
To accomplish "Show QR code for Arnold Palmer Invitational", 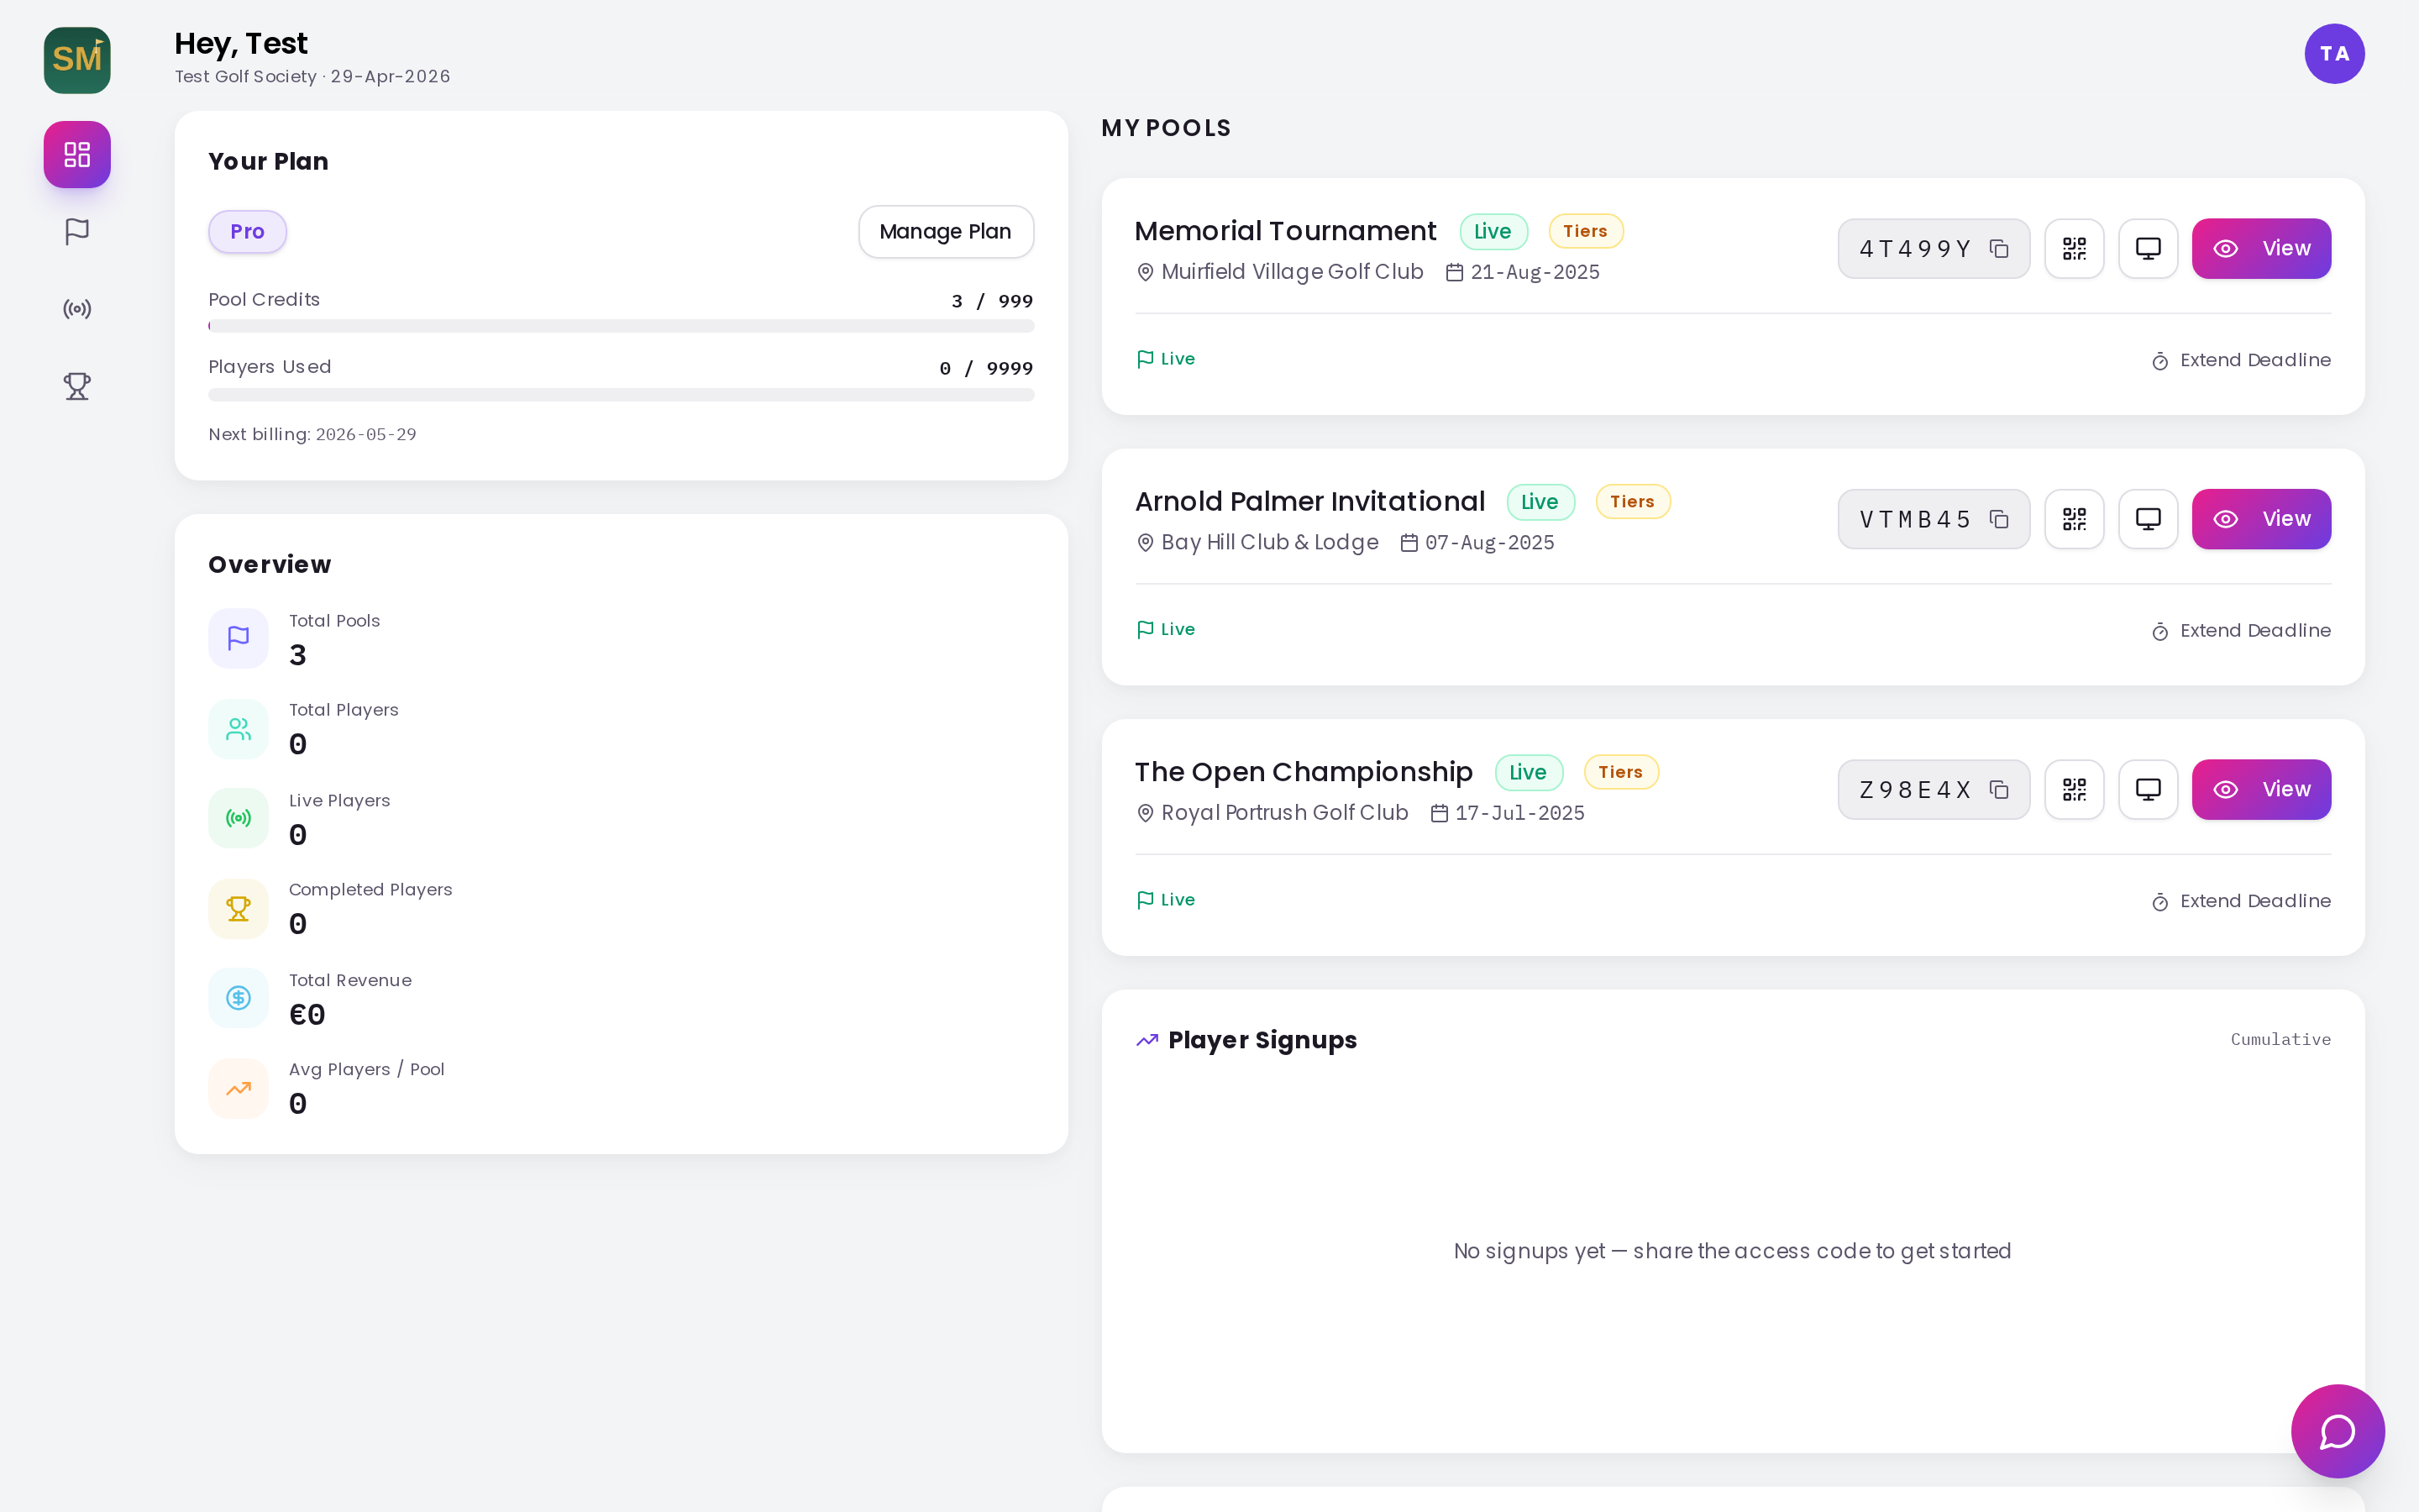I will (x=2074, y=519).
